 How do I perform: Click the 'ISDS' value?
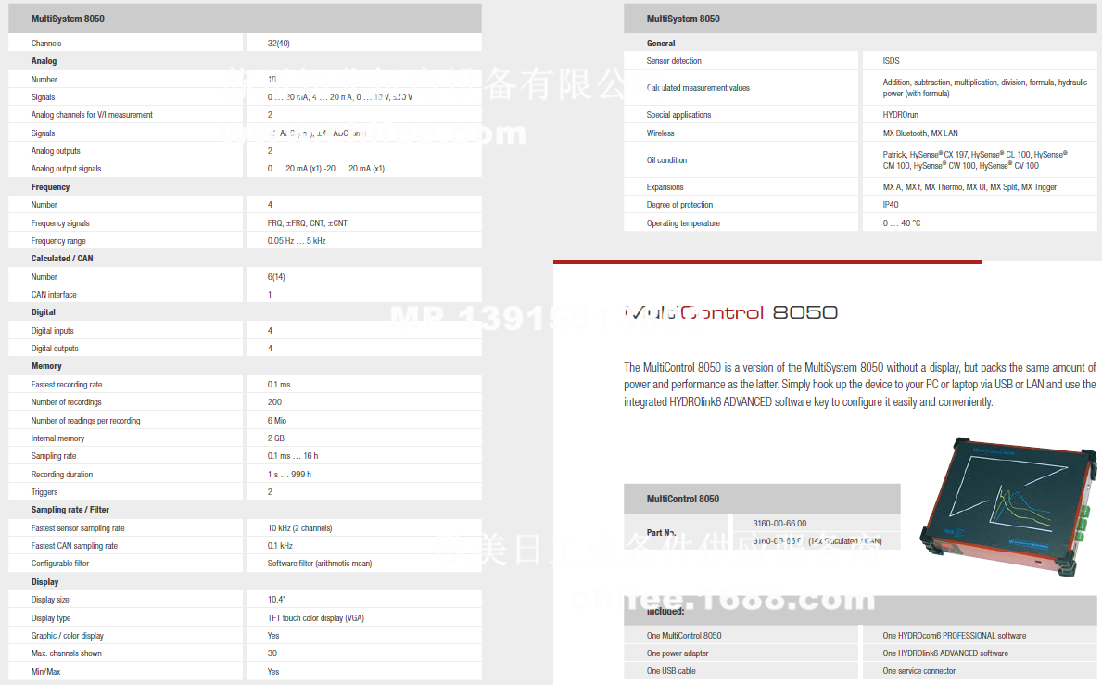click(x=892, y=61)
